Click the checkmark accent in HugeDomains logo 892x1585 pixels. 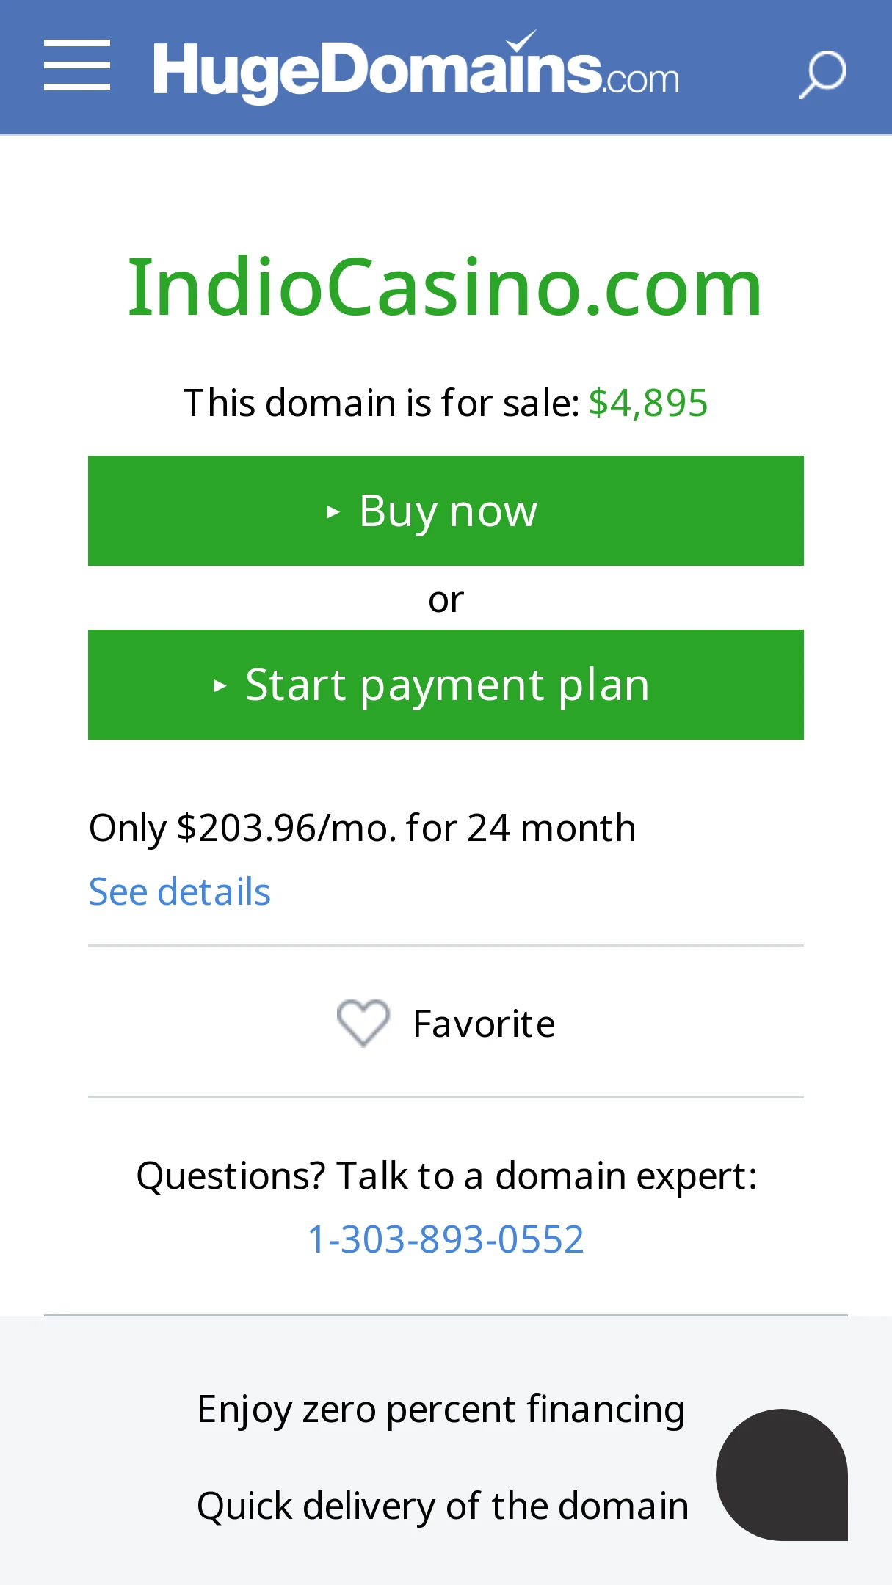pos(522,40)
